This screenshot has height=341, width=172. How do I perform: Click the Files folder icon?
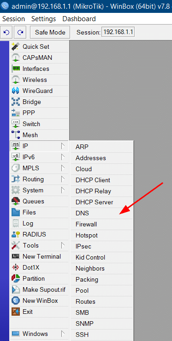coord(16,212)
